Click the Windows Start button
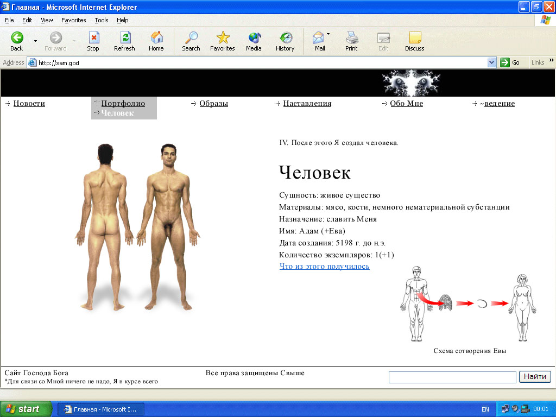 (x=26, y=409)
